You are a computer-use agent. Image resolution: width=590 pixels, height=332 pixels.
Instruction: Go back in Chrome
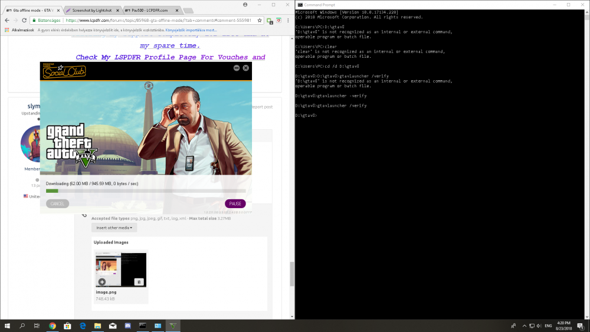pos(7,20)
